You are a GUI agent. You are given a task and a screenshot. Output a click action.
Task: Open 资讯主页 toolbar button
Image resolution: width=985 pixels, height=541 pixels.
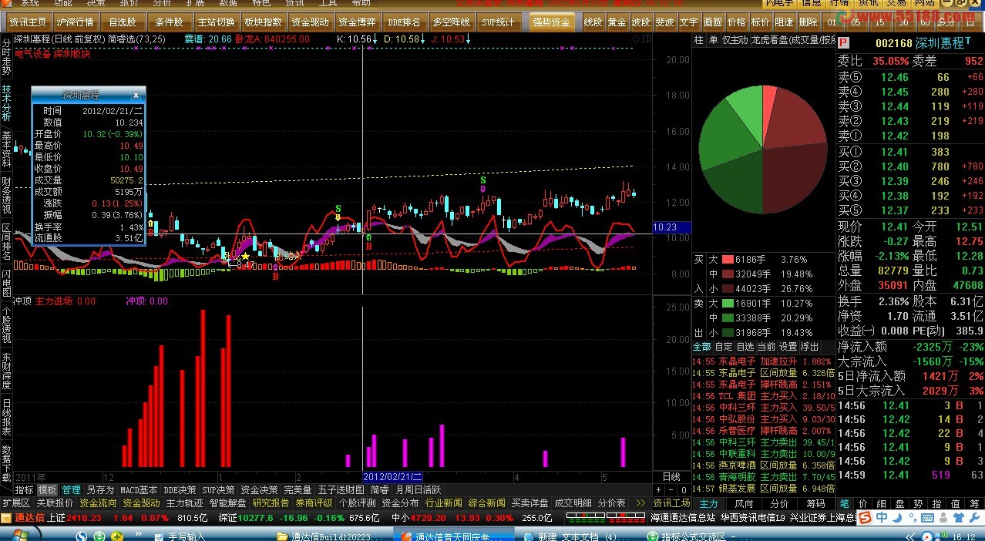tap(28, 22)
